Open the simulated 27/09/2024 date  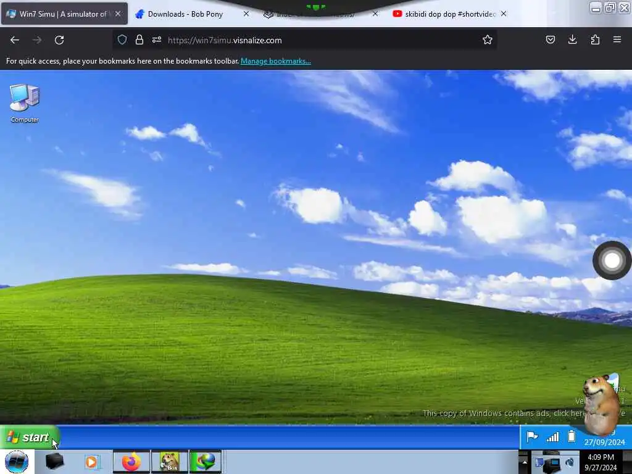point(604,442)
